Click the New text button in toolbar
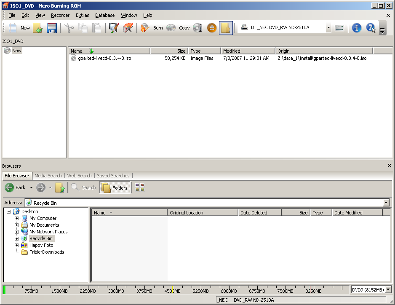 pyautogui.click(x=25, y=28)
